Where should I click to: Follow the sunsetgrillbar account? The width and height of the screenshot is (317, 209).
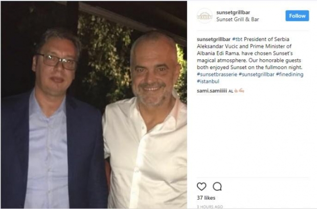(x=297, y=16)
